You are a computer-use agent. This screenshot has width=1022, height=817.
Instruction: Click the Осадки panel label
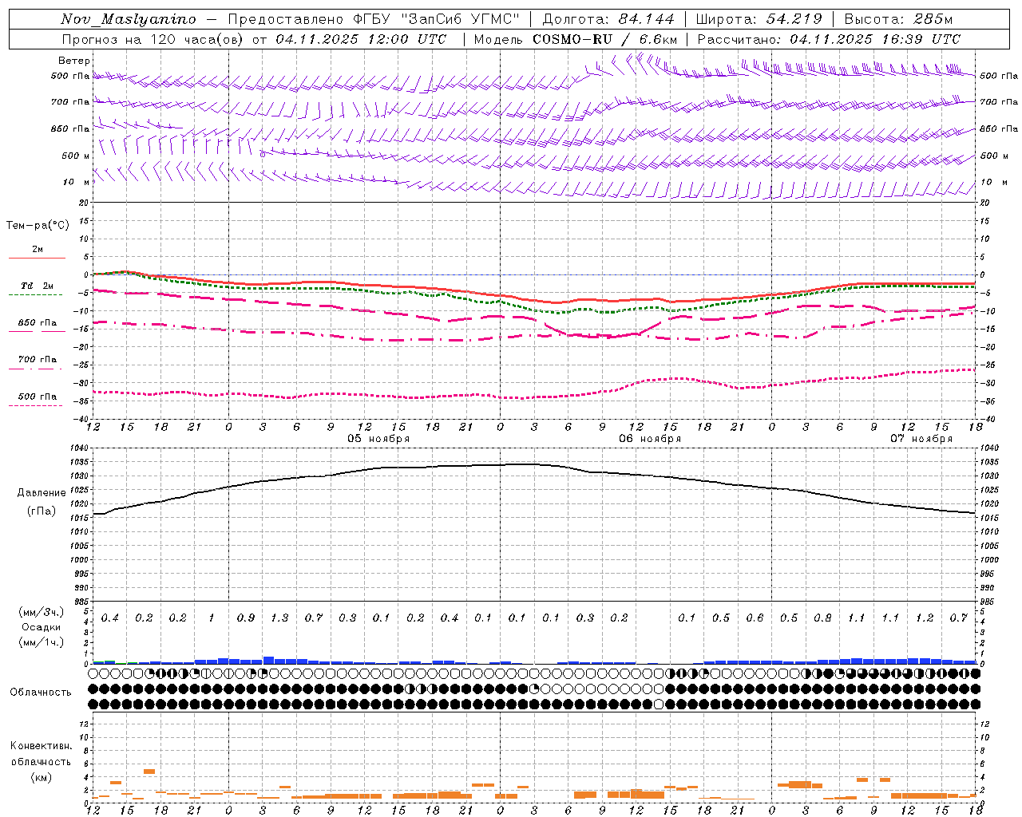point(42,627)
